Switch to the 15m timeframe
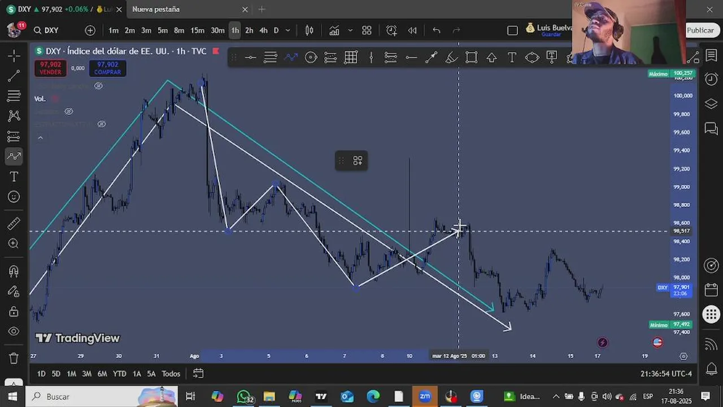This screenshot has width=723, height=407. (x=197, y=31)
